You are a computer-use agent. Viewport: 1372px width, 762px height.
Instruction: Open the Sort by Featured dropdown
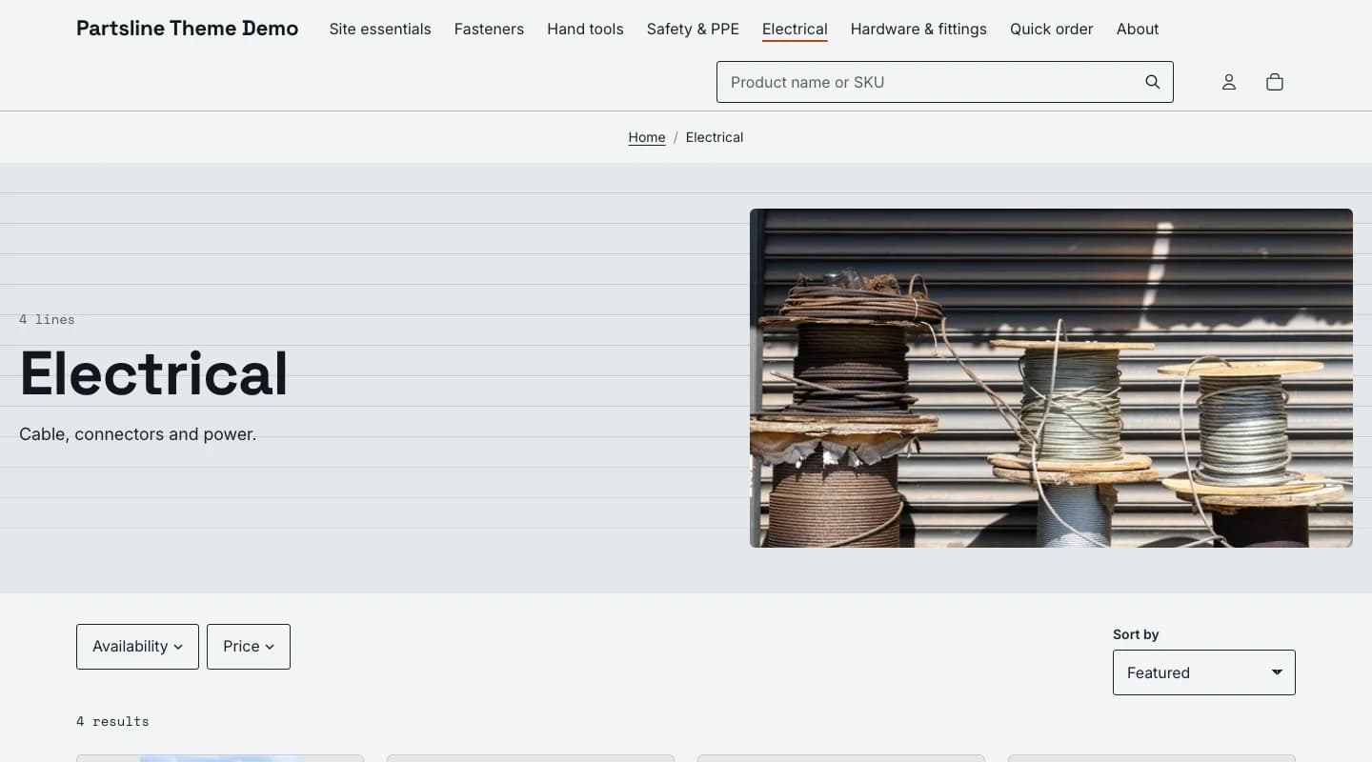coord(1204,672)
